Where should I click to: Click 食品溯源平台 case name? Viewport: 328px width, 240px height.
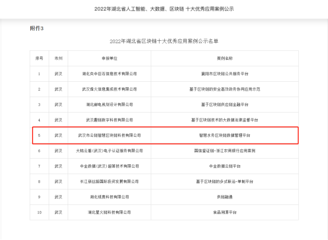(225, 212)
